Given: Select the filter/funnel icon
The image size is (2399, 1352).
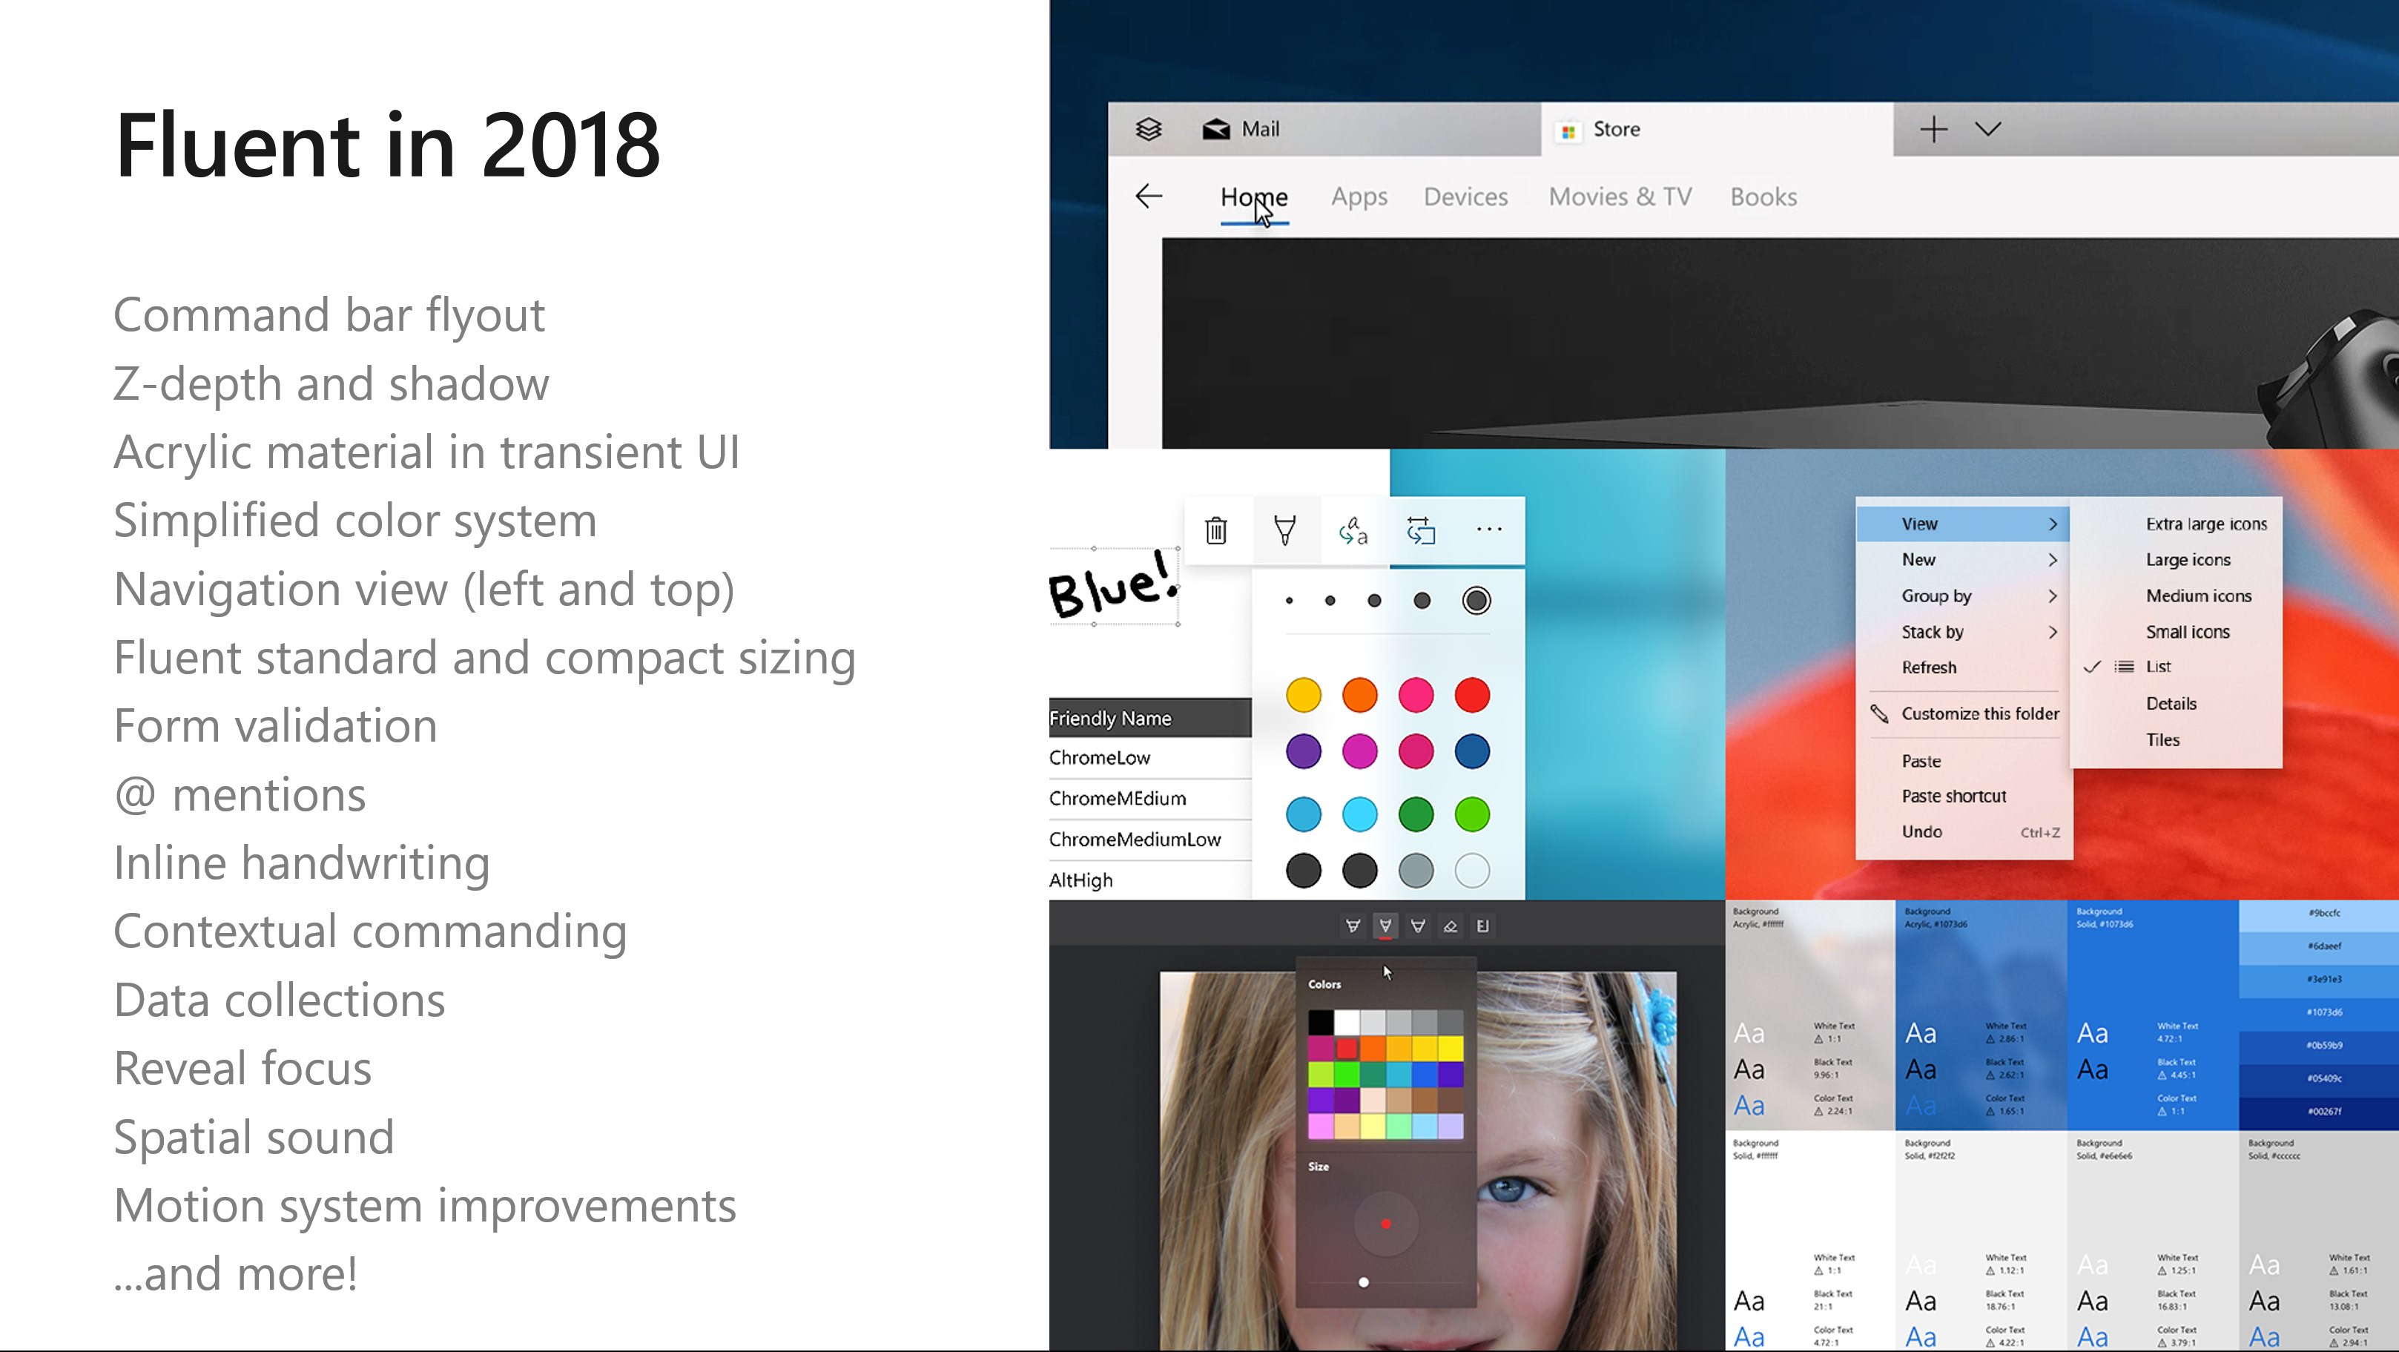Looking at the screenshot, I should point(1287,530).
